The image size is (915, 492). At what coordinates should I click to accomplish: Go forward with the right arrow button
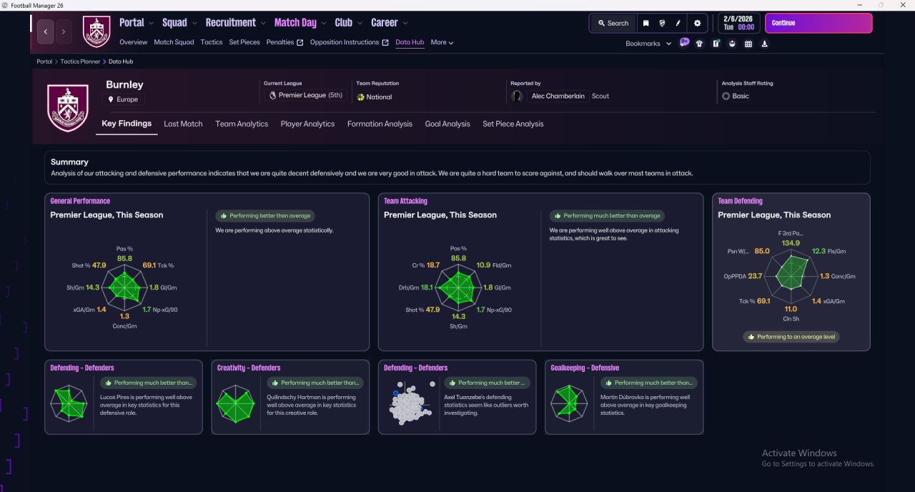click(64, 31)
